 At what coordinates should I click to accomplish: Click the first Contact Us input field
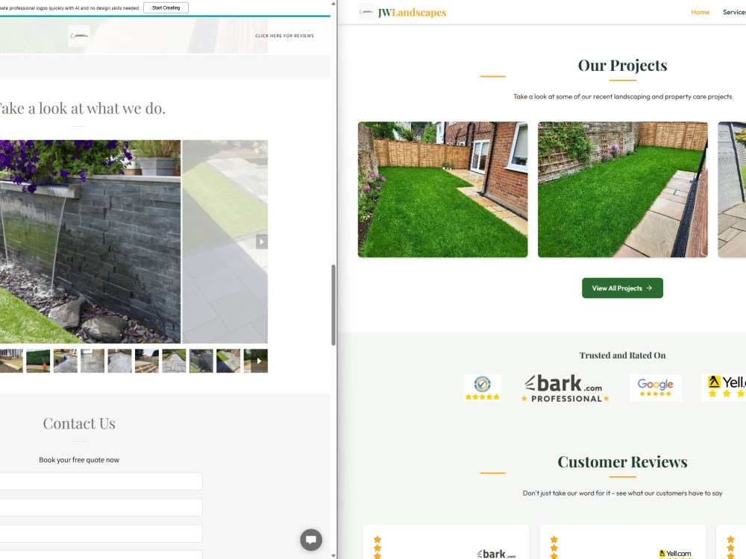click(101, 481)
